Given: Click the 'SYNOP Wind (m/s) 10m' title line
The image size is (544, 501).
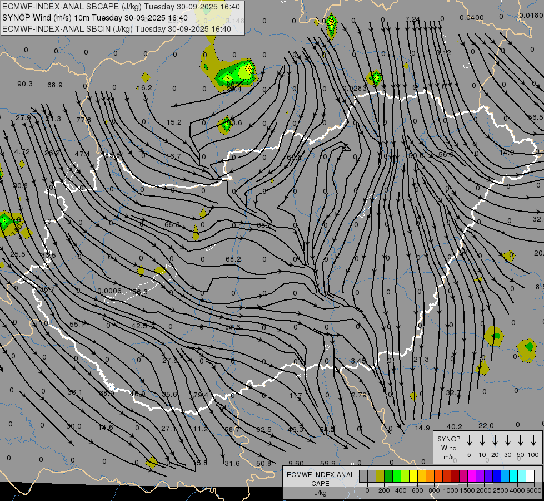Looking at the screenshot, I should pyautogui.click(x=95, y=18).
